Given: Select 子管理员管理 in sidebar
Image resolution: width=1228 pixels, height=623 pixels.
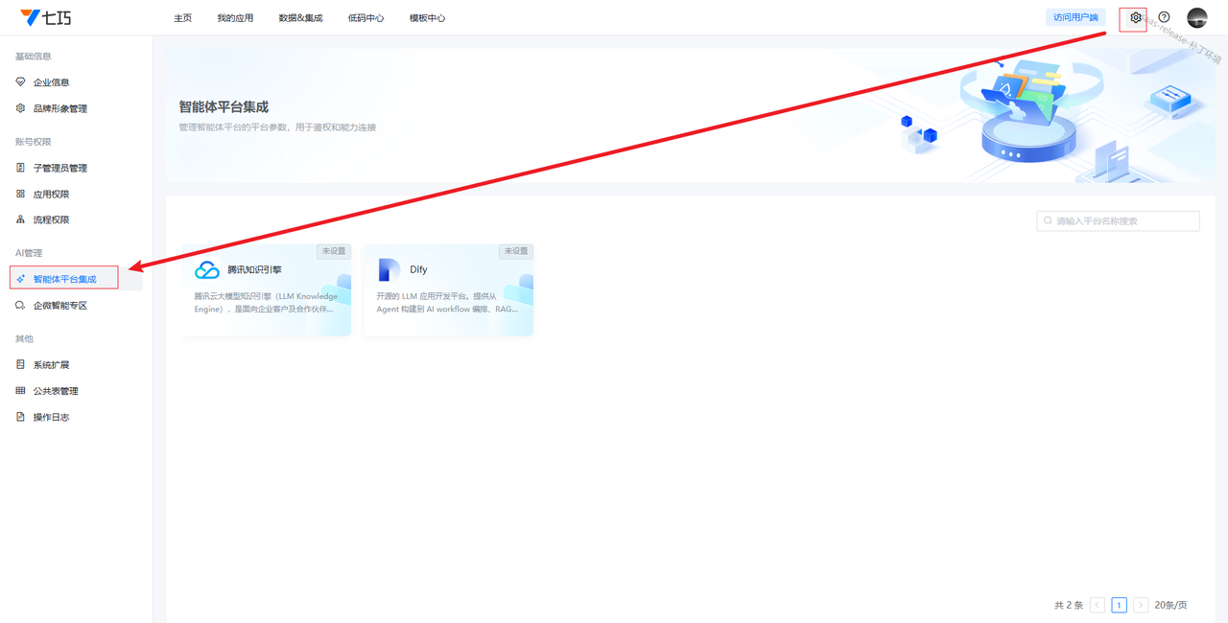Looking at the screenshot, I should (x=59, y=168).
